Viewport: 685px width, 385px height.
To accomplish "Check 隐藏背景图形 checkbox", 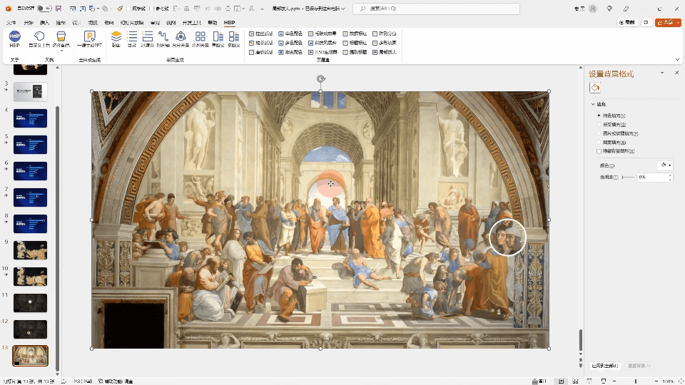I will point(599,151).
